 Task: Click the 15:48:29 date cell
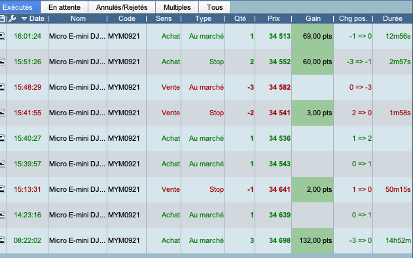point(27,87)
